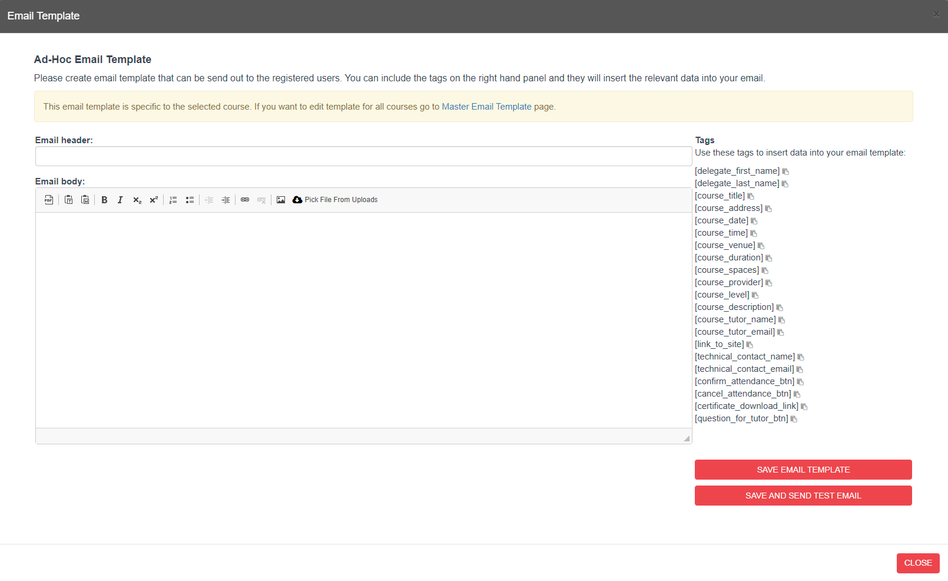Copy the [course_time] tag

pyautogui.click(x=754, y=233)
